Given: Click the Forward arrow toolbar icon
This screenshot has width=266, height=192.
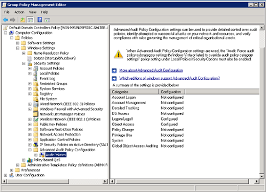Looking at the screenshot, I should pos(13,20).
